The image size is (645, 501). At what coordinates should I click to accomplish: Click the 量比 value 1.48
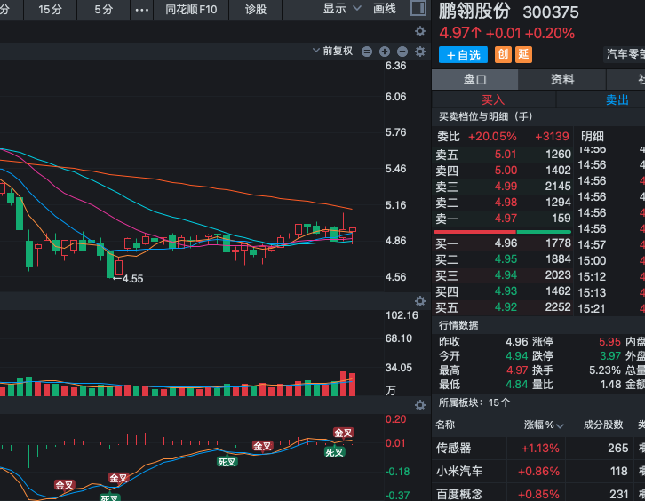[x=609, y=385]
